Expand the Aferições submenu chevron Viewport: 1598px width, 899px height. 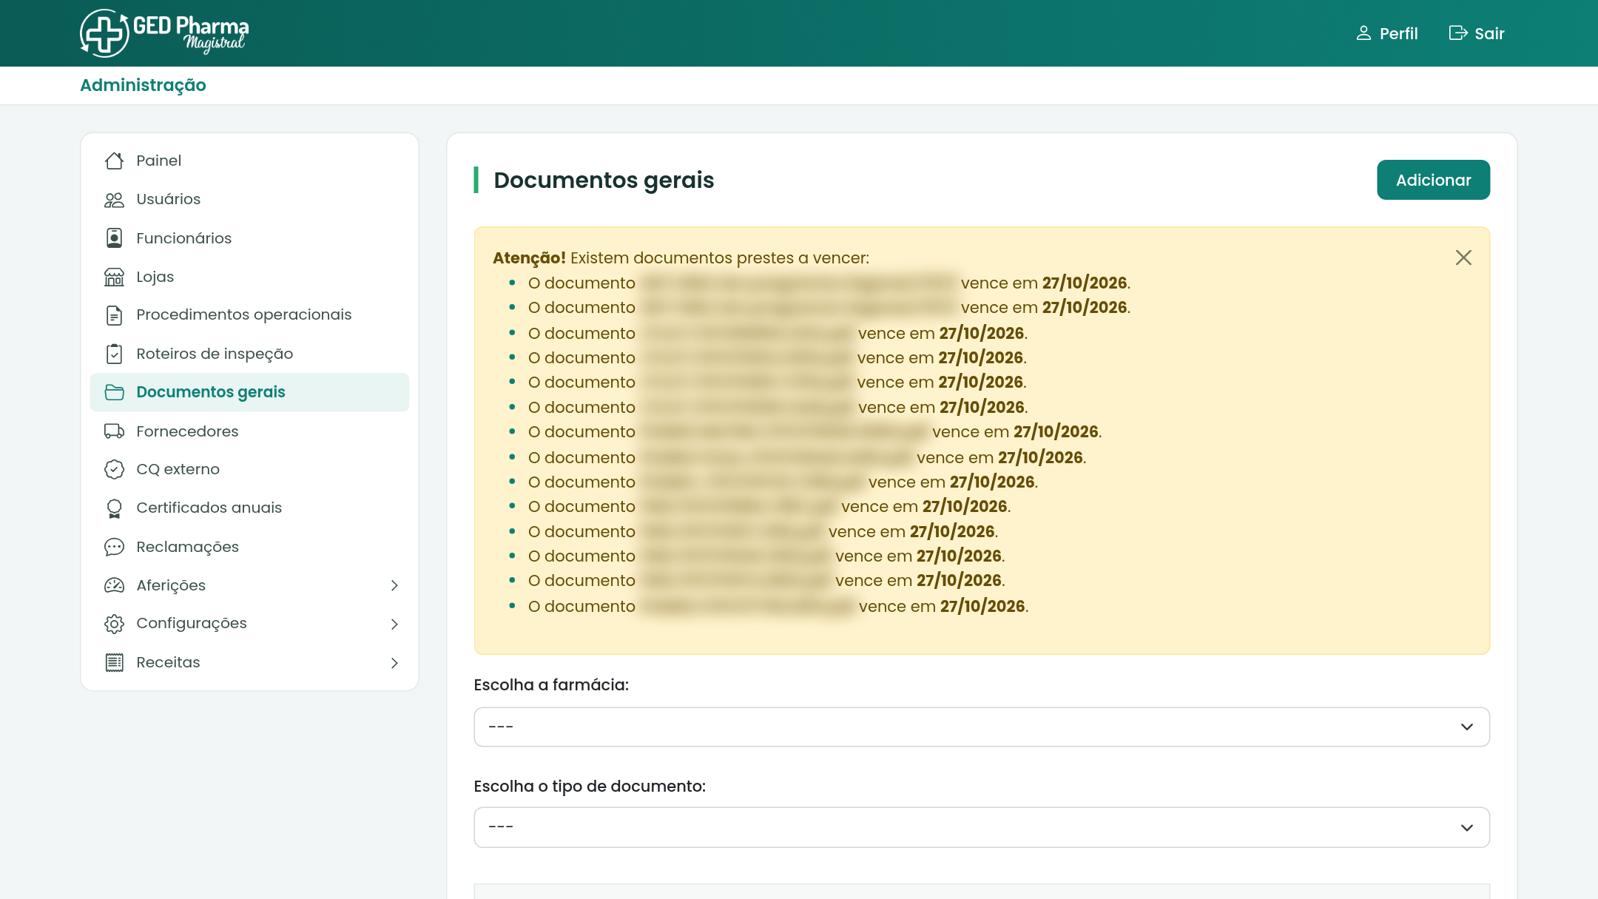[x=394, y=585]
